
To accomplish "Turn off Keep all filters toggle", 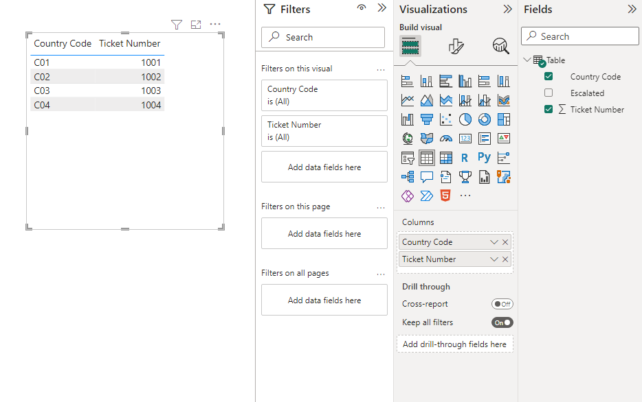I will pyautogui.click(x=502, y=322).
